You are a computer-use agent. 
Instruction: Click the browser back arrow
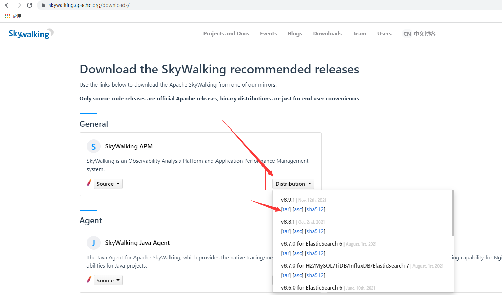(8, 5)
